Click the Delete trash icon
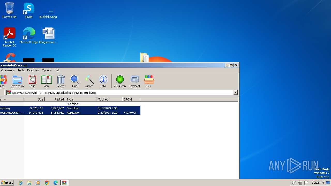 click(x=61, y=81)
